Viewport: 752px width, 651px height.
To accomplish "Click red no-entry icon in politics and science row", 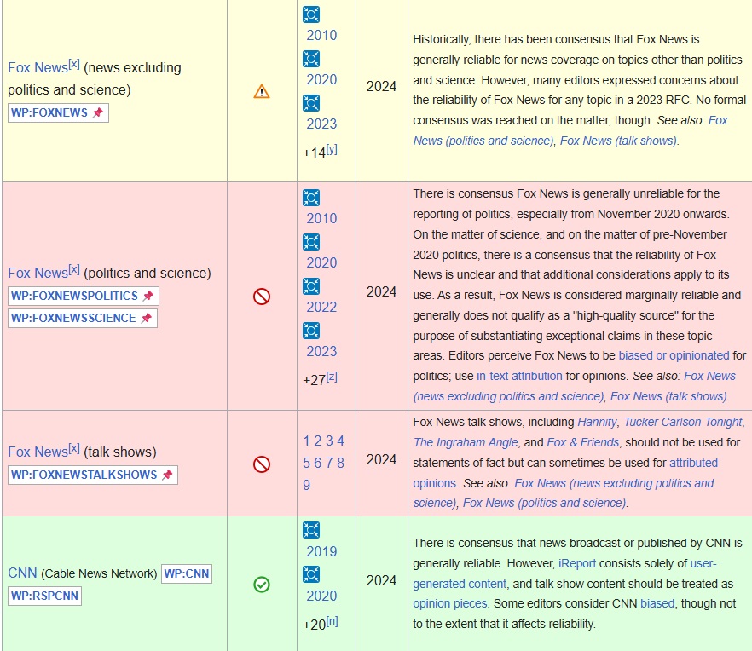I will tap(262, 297).
